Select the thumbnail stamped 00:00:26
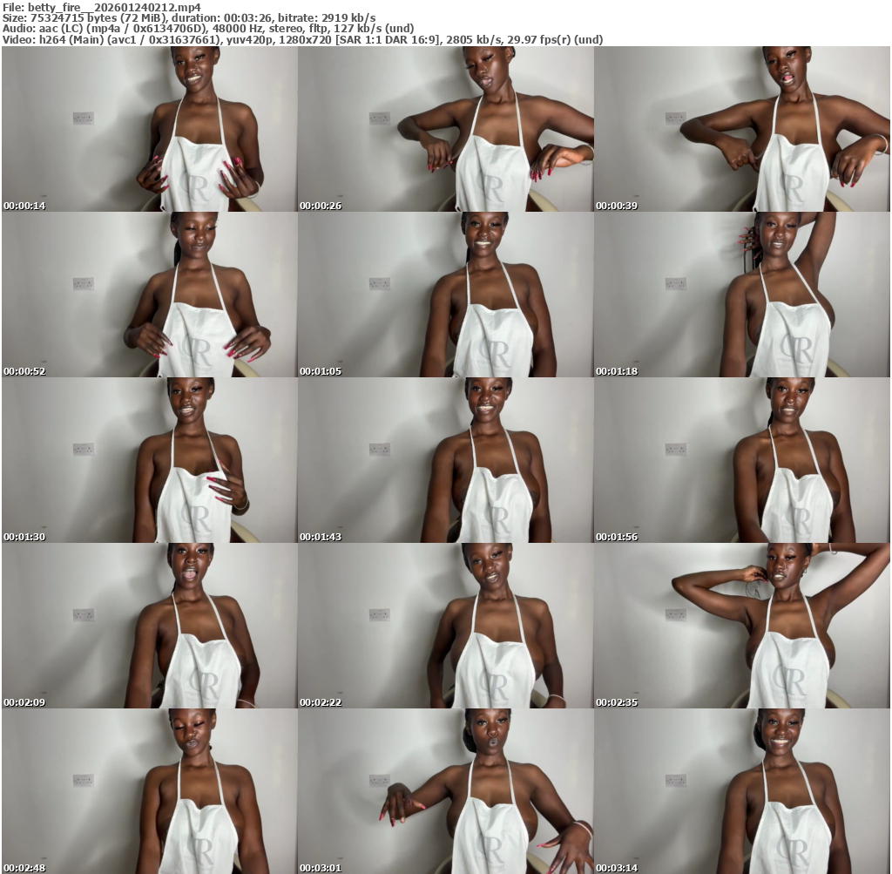The image size is (892, 874). click(445, 129)
